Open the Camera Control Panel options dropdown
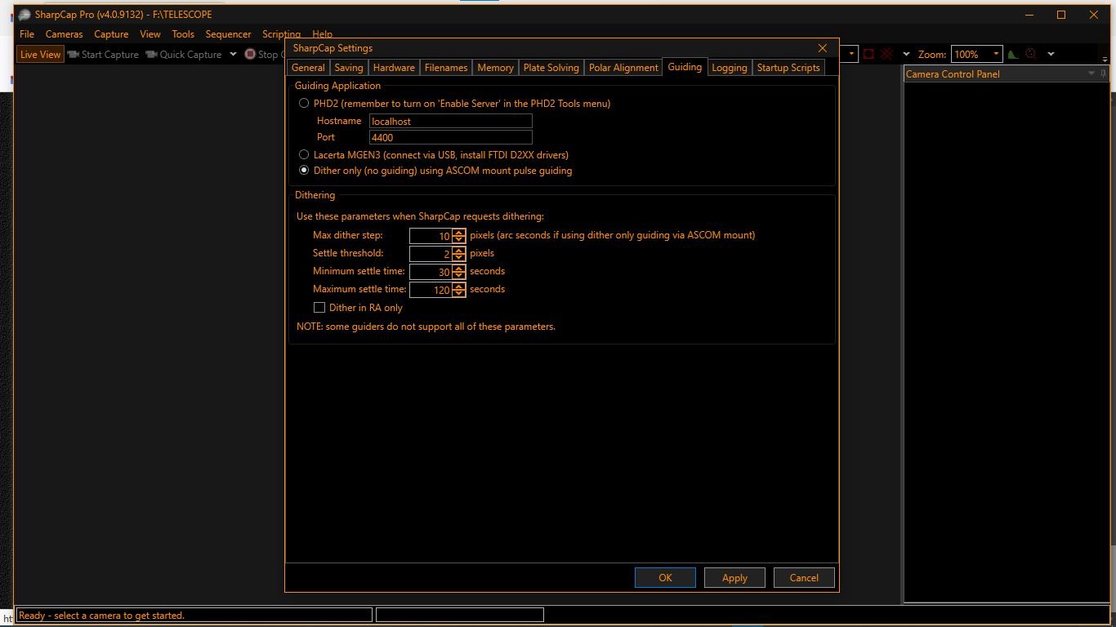 tap(1091, 73)
